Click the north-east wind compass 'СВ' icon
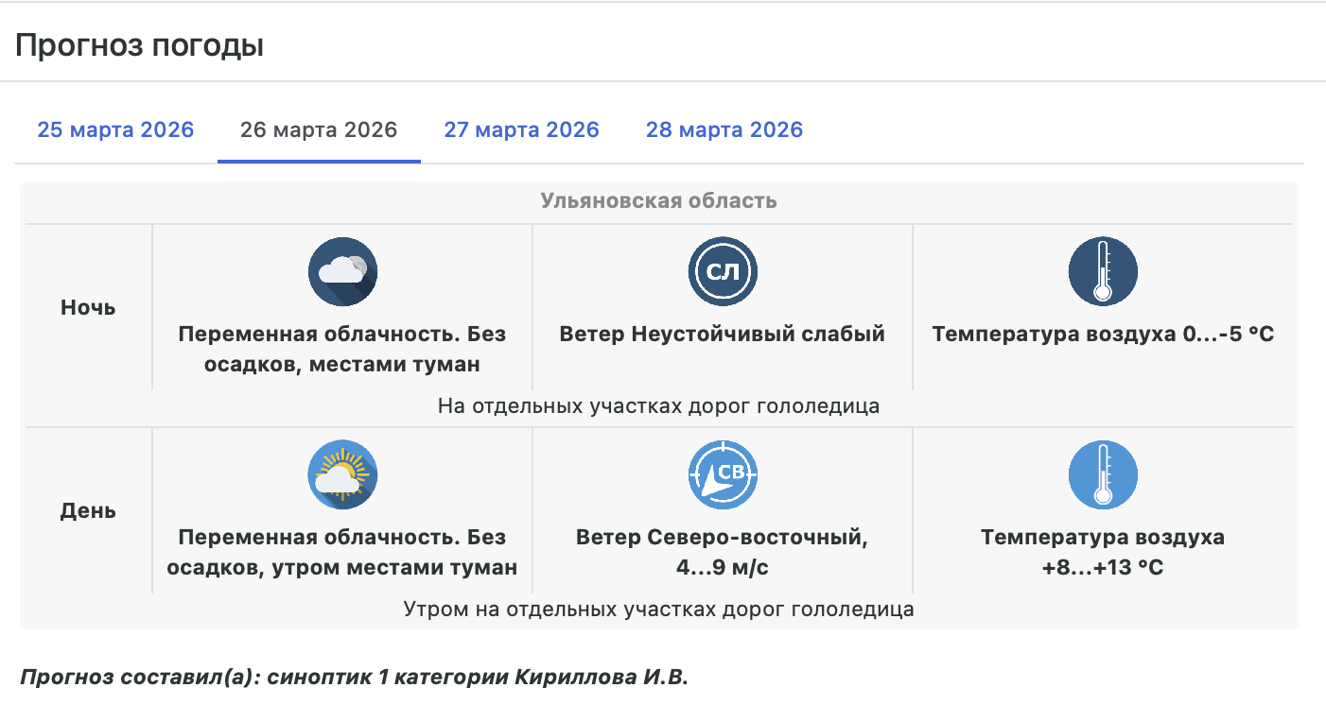 click(x=723, y=475)
